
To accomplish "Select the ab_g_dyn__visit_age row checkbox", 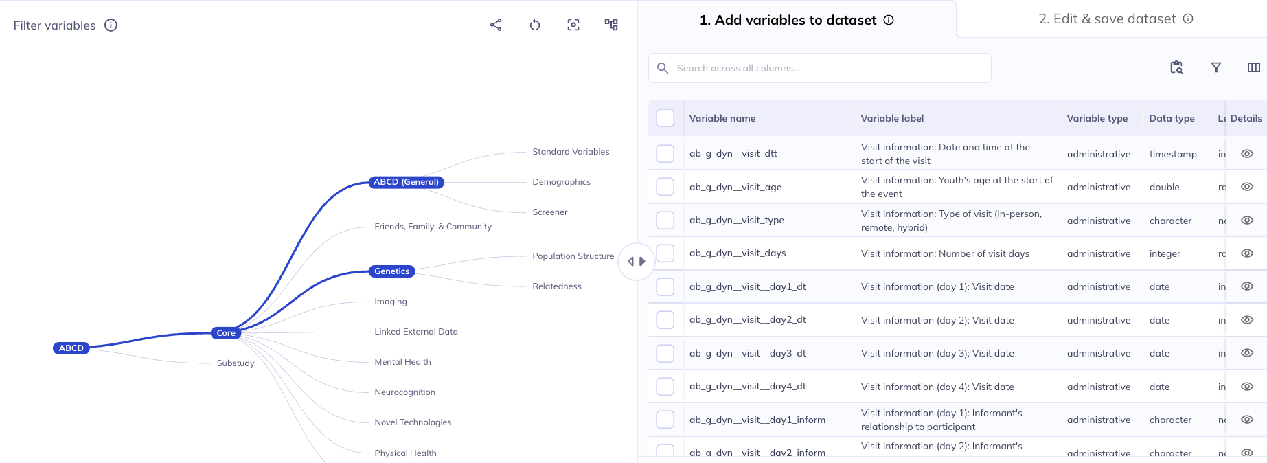I will click(665, 187).
